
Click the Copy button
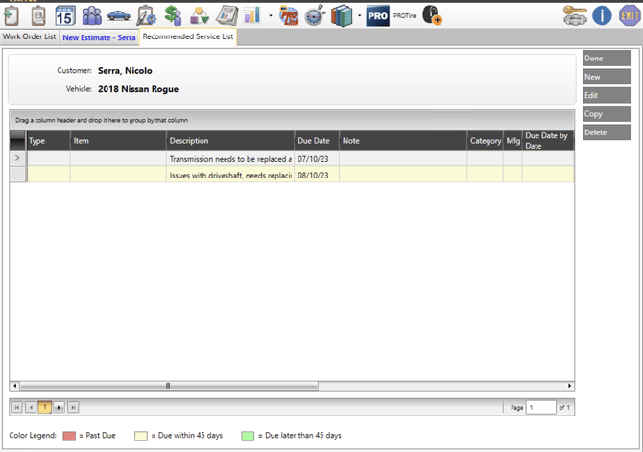[x=607, y=113]
